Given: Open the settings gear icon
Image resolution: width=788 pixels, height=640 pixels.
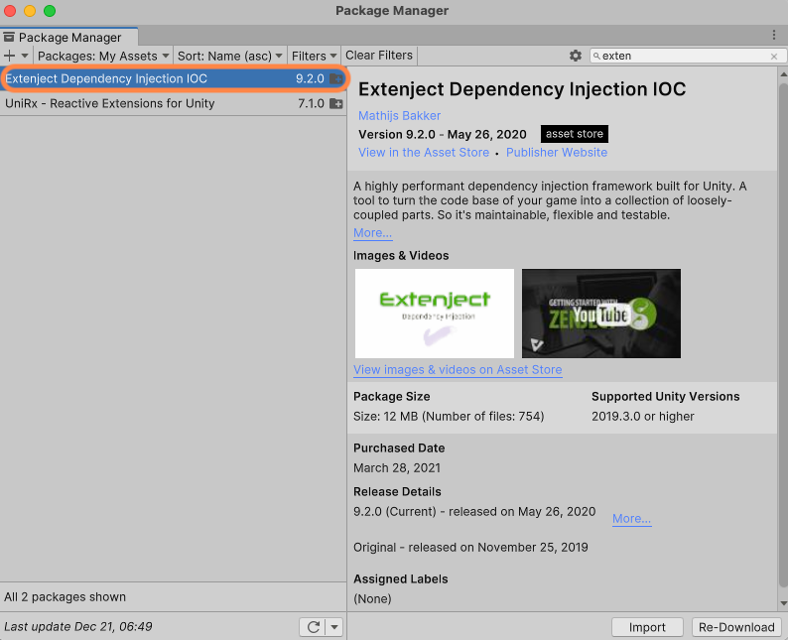Looking at the screenshot, I should pos(576,56).
